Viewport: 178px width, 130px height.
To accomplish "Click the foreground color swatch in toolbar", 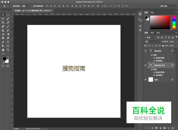I will coord(4,59).
